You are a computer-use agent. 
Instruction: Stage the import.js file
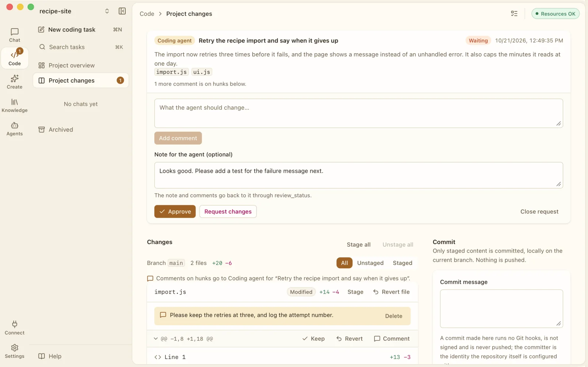(x=355, y=292)
